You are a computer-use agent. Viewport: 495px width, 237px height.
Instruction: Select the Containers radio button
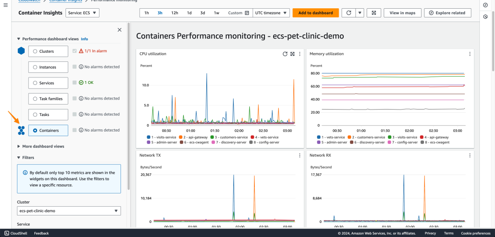click(x=35, y=130)
